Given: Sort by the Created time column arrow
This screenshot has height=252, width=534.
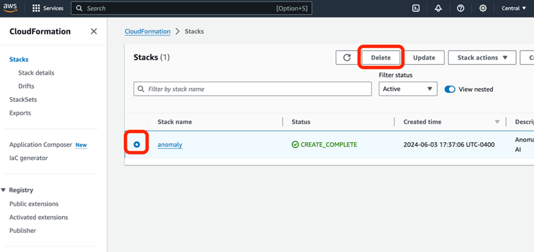Looking at the screenshot, I should click(497, 122).
